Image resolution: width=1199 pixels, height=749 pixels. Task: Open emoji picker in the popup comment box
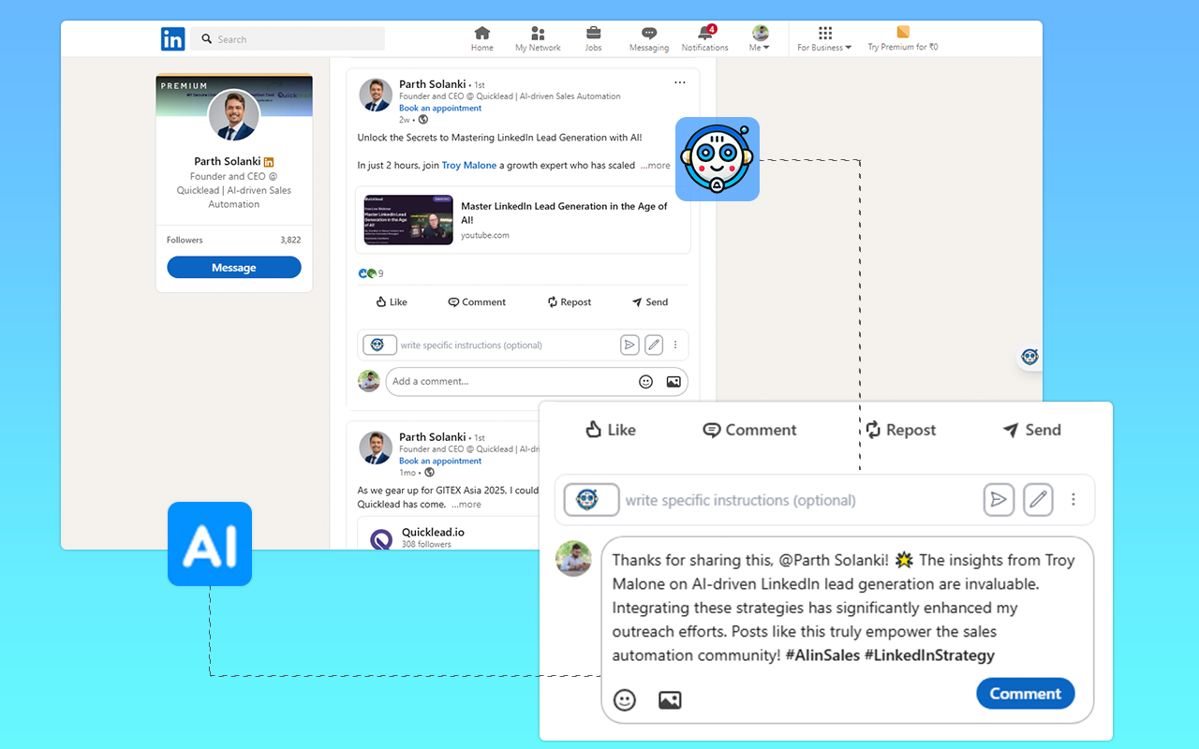(x=625, y=699)
